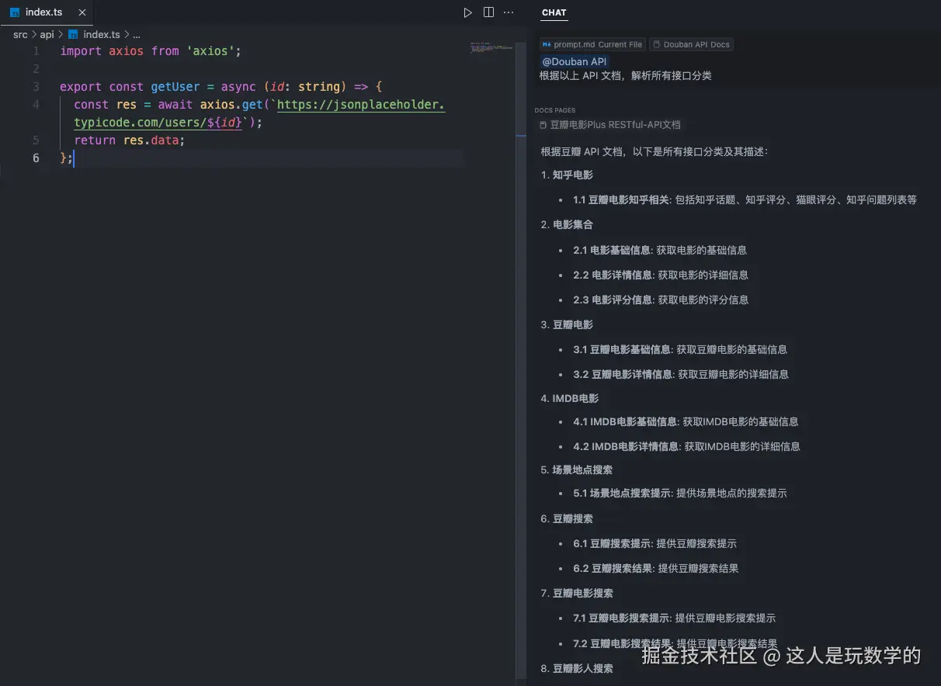
Task: Click the '6. 豆瓣搜索' heading
Action: (x=567, y=518)
